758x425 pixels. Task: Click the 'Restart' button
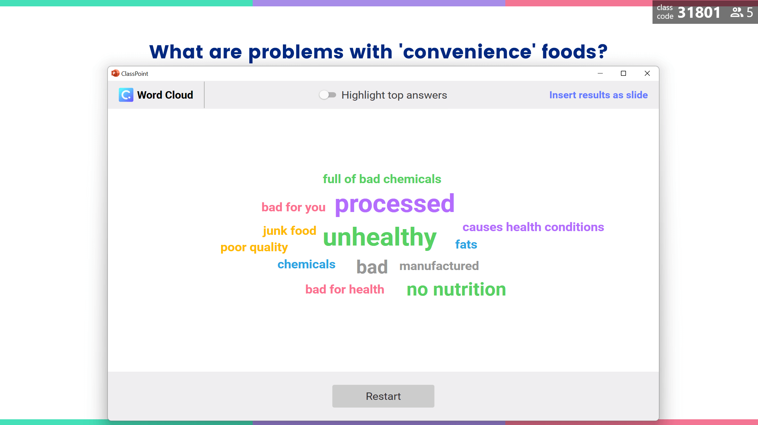[383, 396]
